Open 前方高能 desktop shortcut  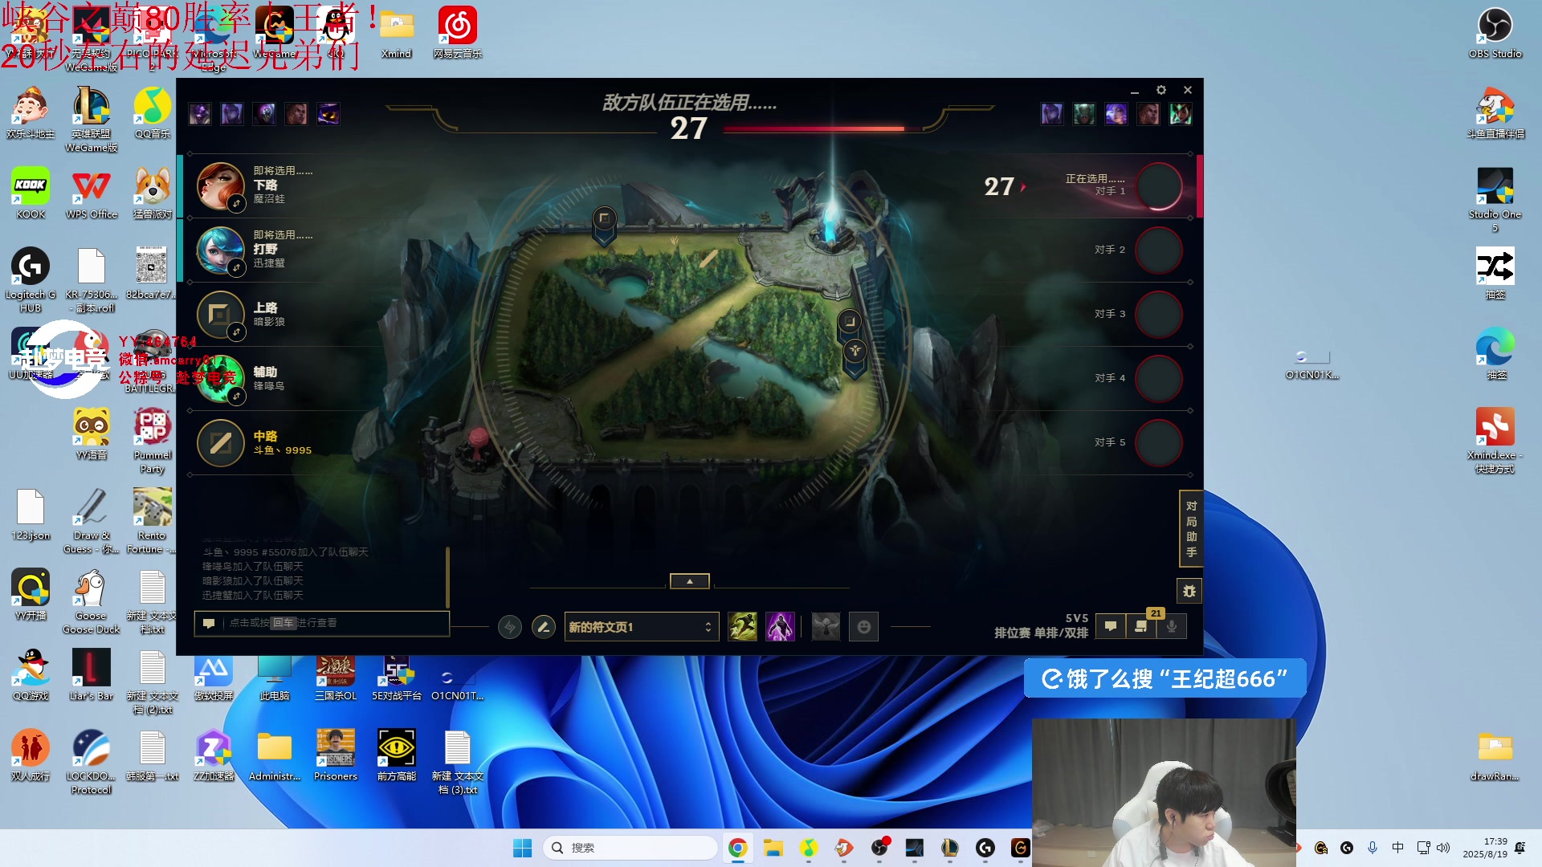397,756
